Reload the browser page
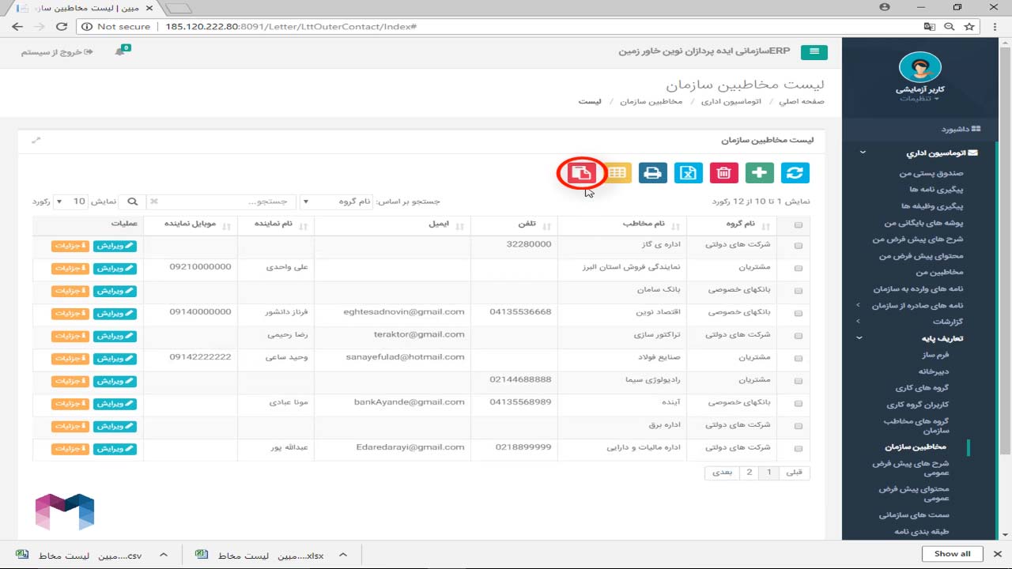The height and width of the screenshot is (569, 1012). [x=61, y=26]
